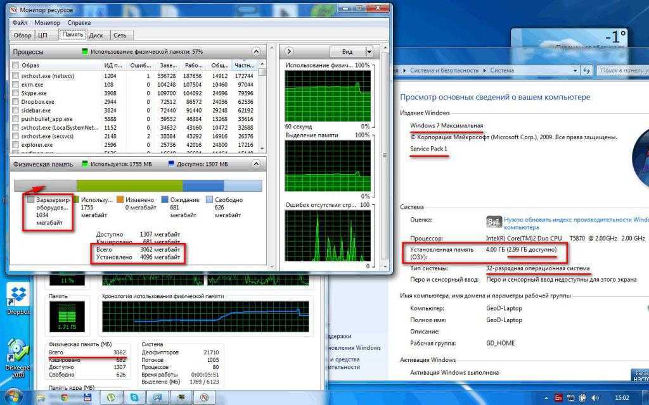The width and height of the screenshot is (649, 405).
Task: Select all processes via Образ header checkbox
Action: coord(16,65)
